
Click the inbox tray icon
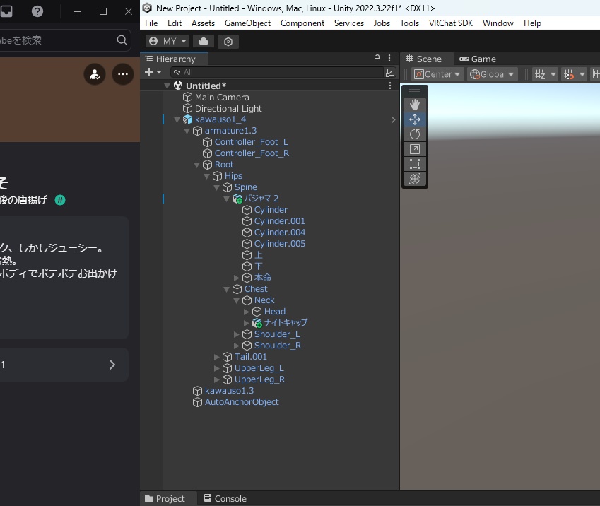coord(6,11)
